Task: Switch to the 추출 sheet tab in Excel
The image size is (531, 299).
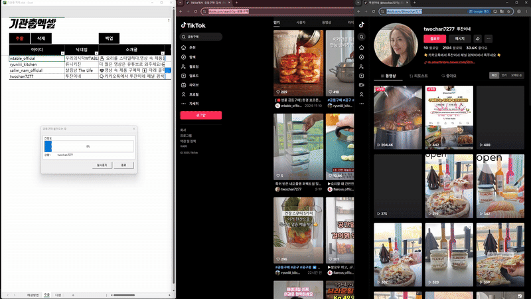Action: 46,295
